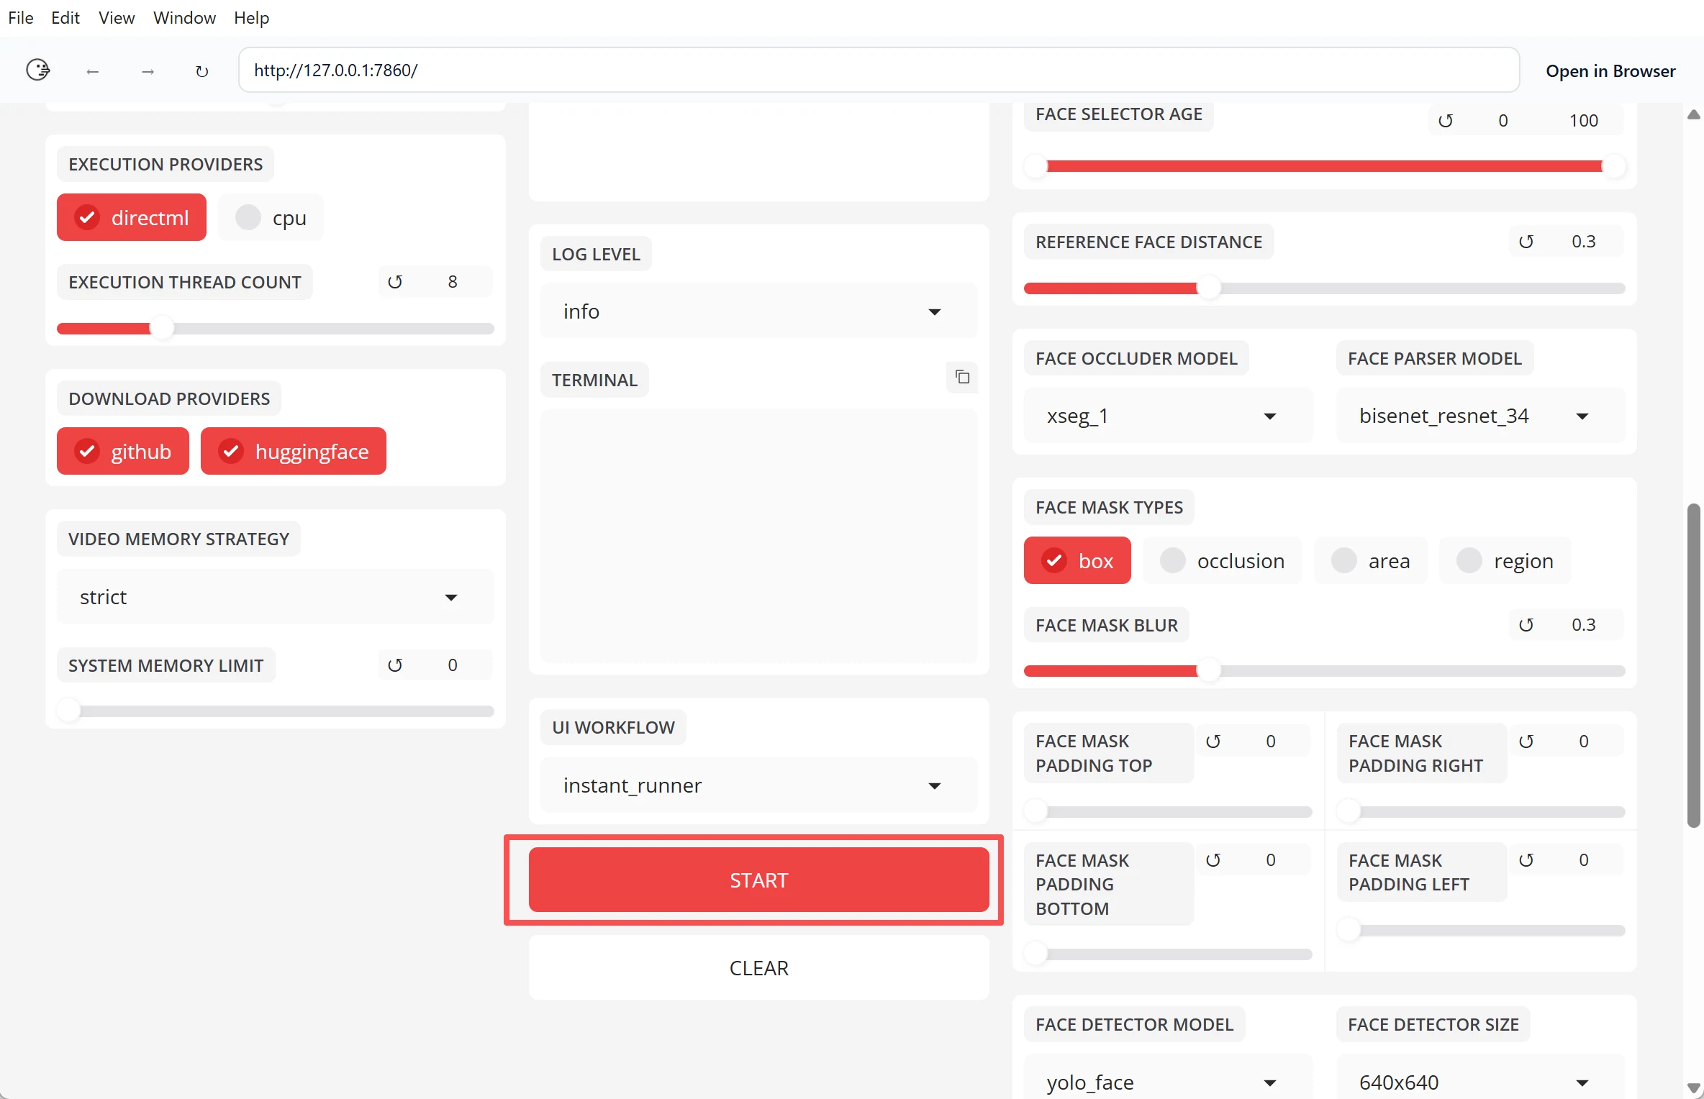Uncheck the box face mask type

tap(1077, 560)
